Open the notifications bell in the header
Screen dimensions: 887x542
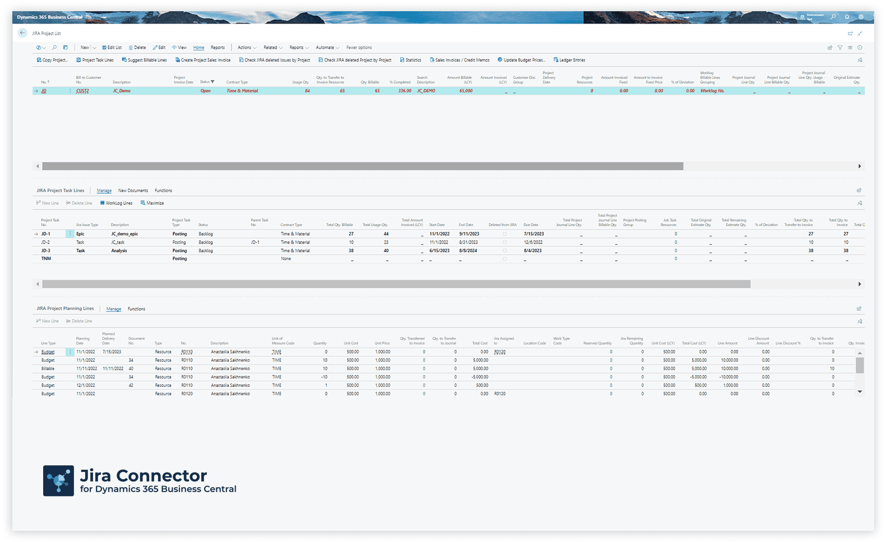tap(847, 17)
